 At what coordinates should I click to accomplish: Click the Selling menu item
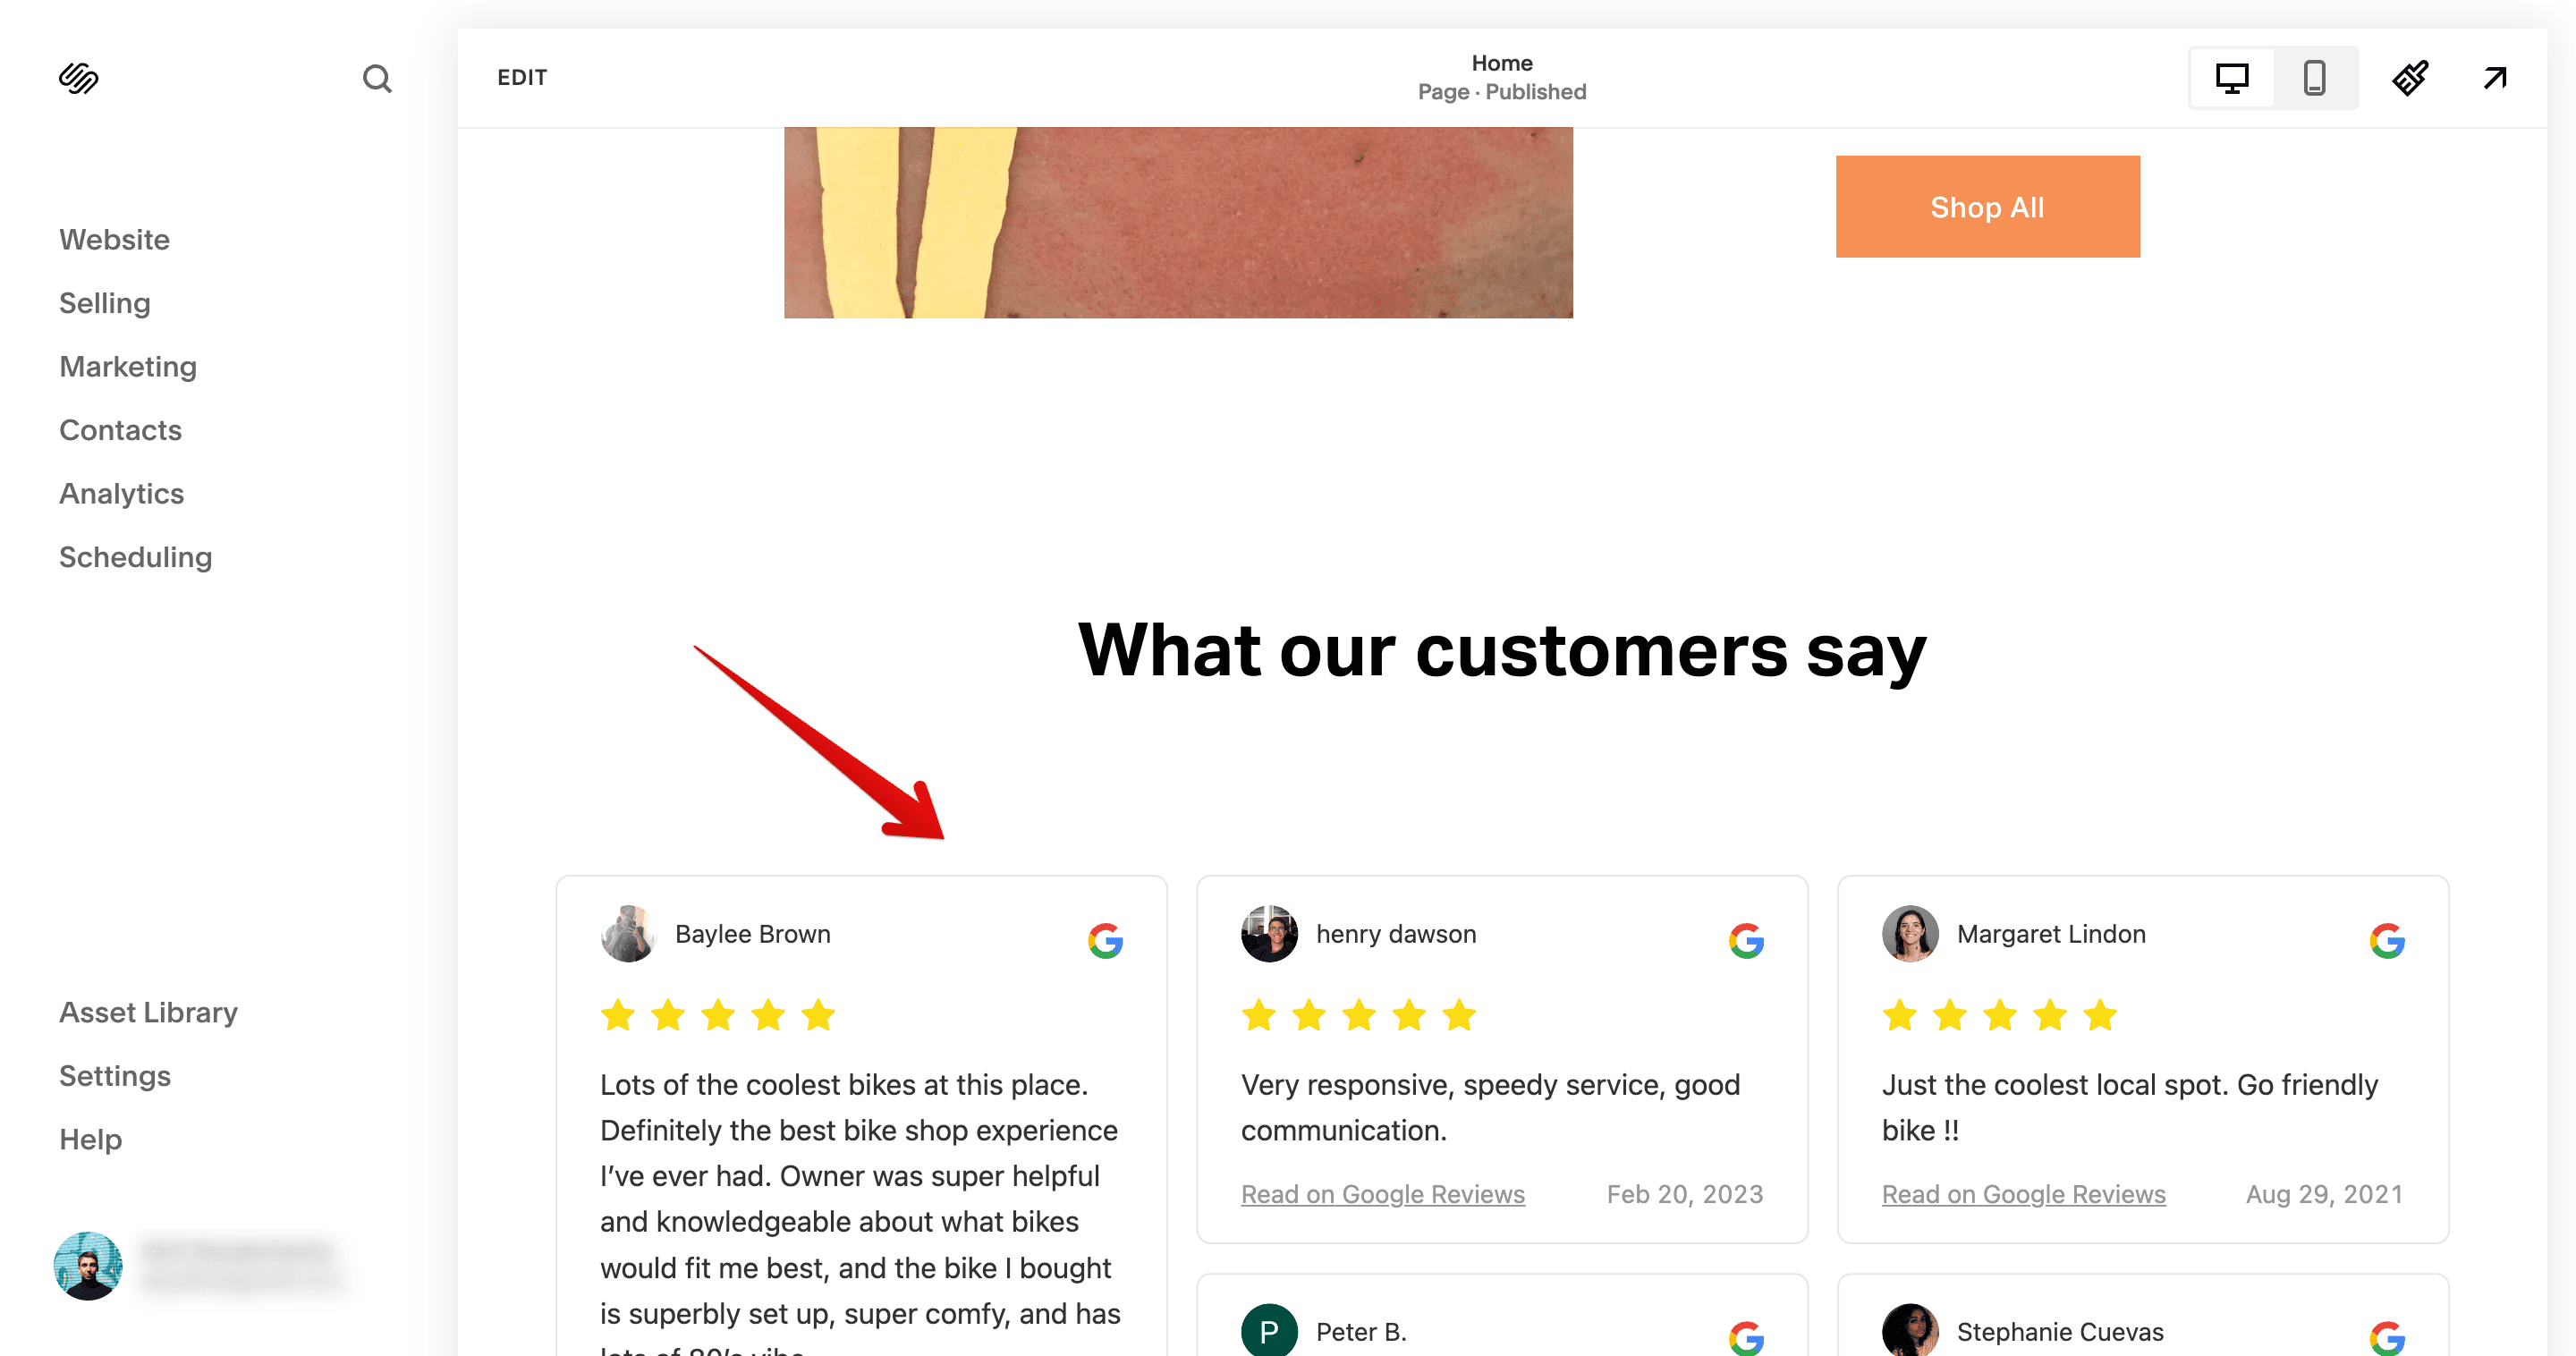click(x=106, y=303)
